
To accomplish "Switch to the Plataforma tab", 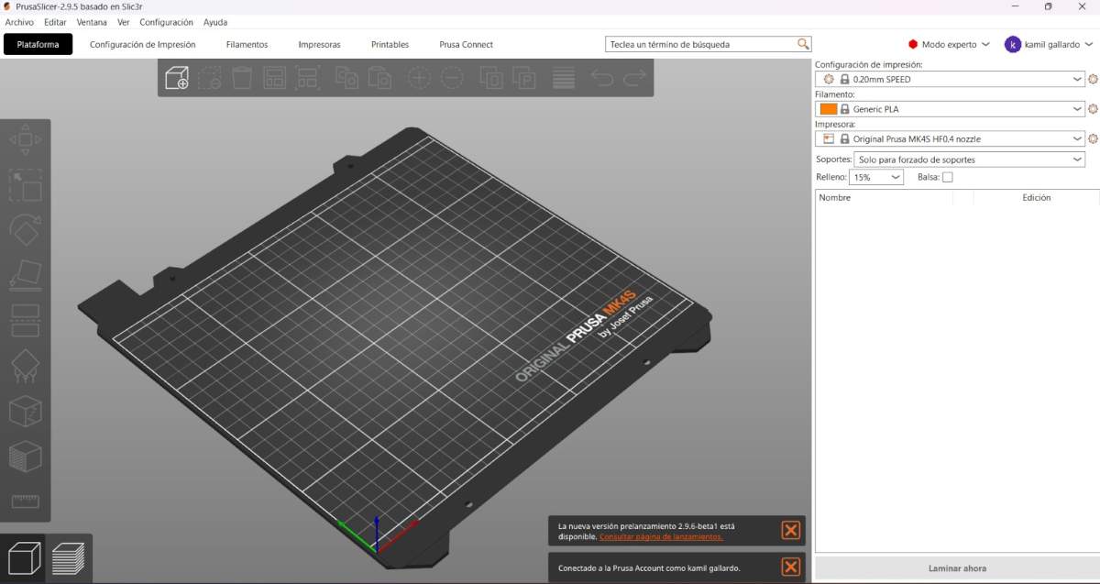I will 38,44.
